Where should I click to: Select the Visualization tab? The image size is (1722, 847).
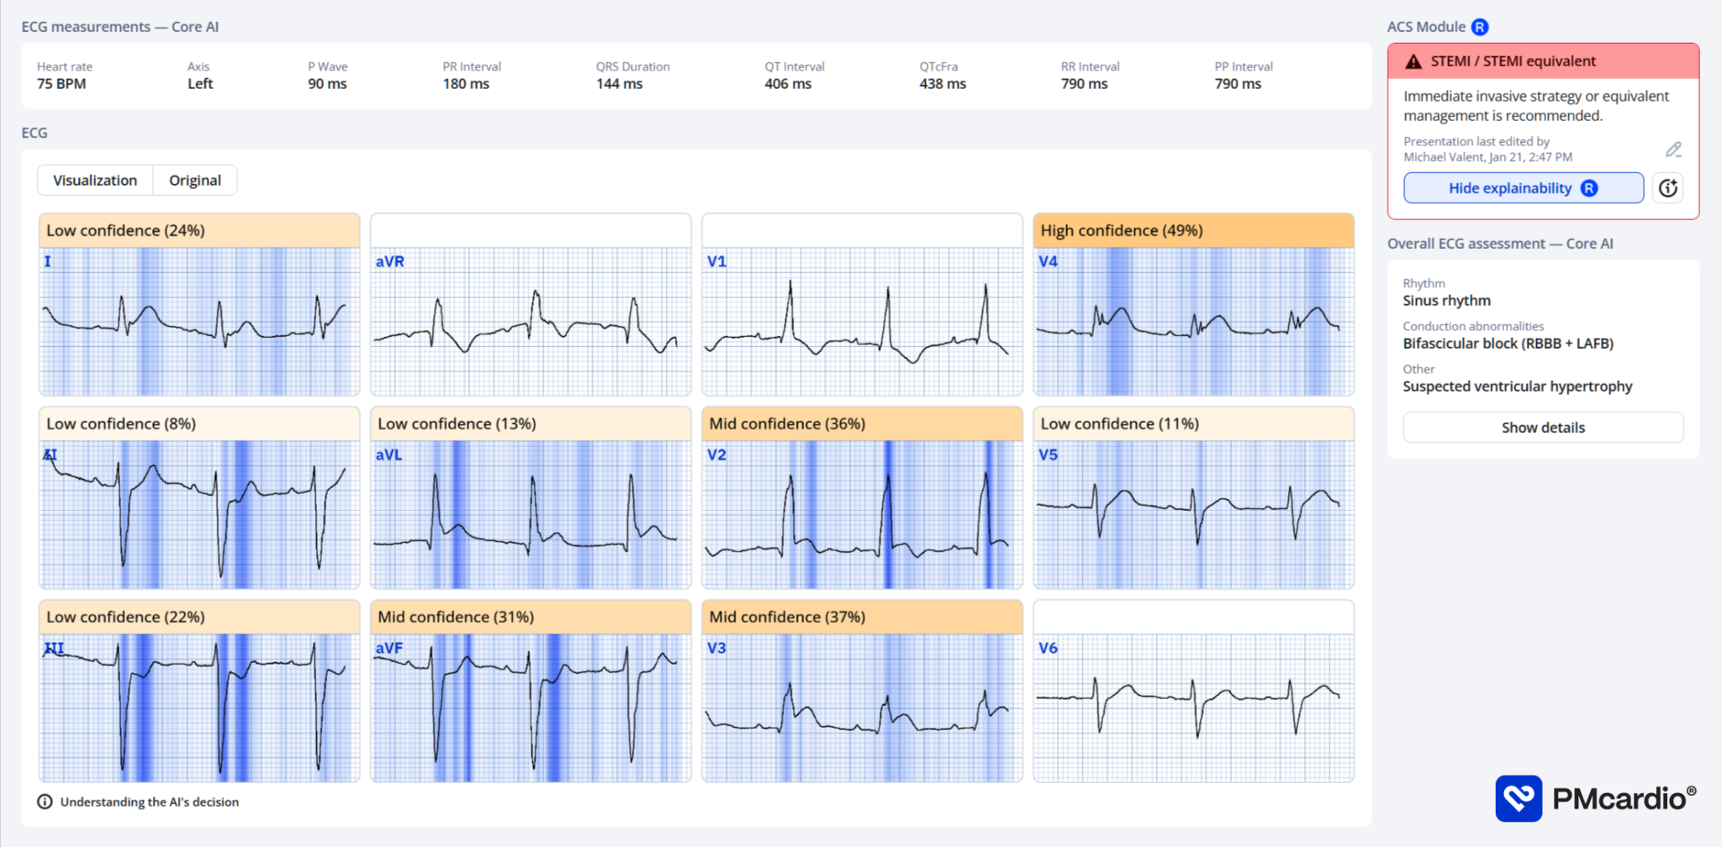[94, 180]
